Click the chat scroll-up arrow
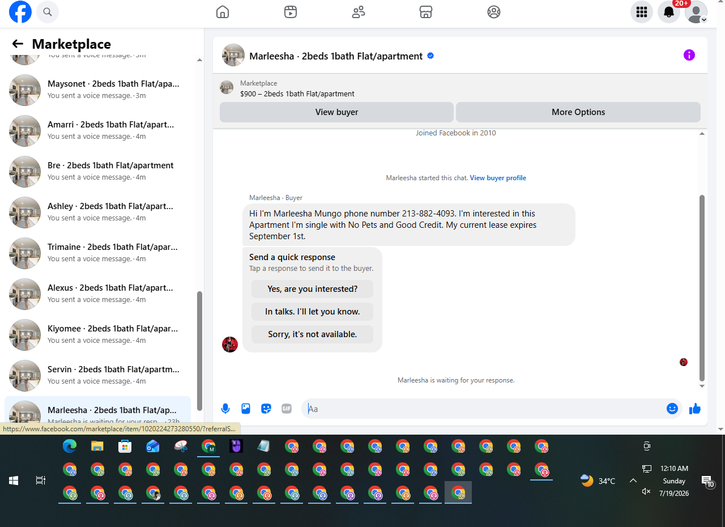Viewport: 725px width, 527px height. tap(702, 134)
